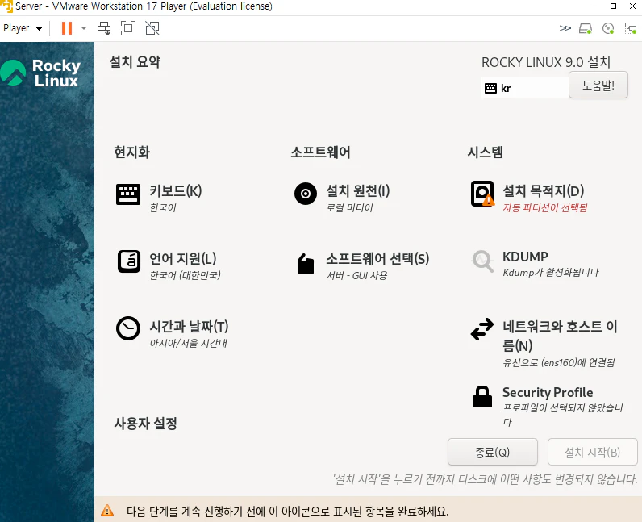Close the VMware Player window
The height and width of the screenshot is (522, 642).
(x=632, y=6)
